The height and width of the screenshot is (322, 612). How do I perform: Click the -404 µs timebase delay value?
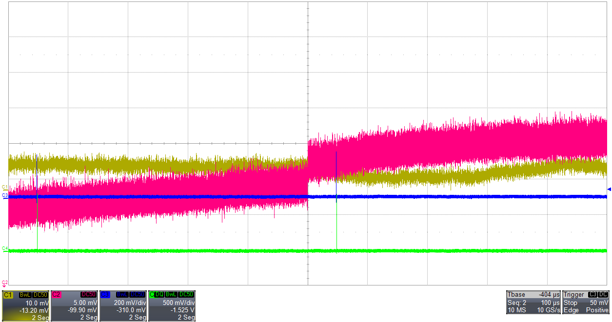[x=549, y=295]
